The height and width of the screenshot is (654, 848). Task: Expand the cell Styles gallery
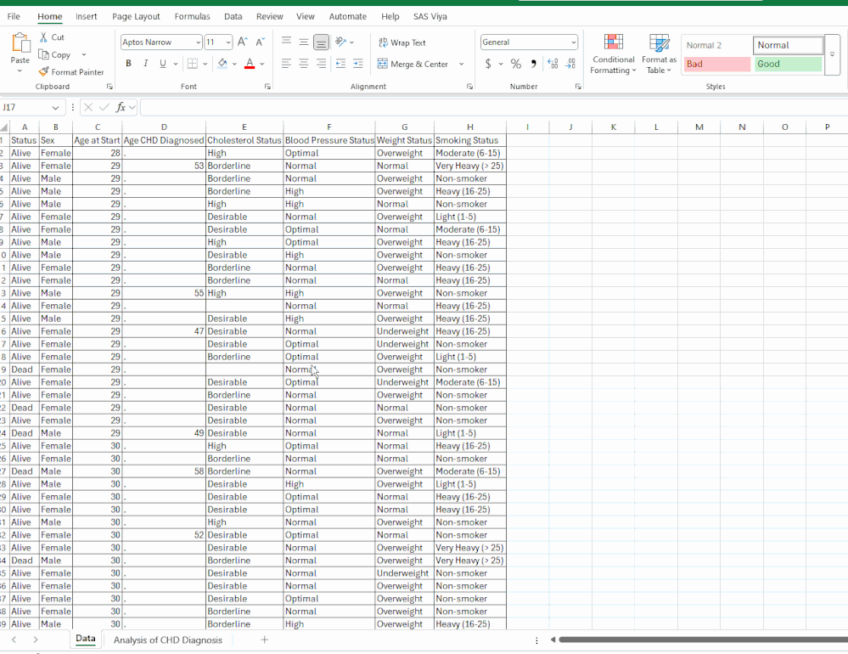point(833,54)
